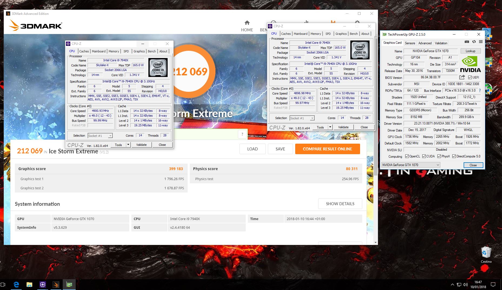This screenshot has width=502, height=290.
Task: Click the Bus Interface question mark icon
Action: (x=480, y=90)
